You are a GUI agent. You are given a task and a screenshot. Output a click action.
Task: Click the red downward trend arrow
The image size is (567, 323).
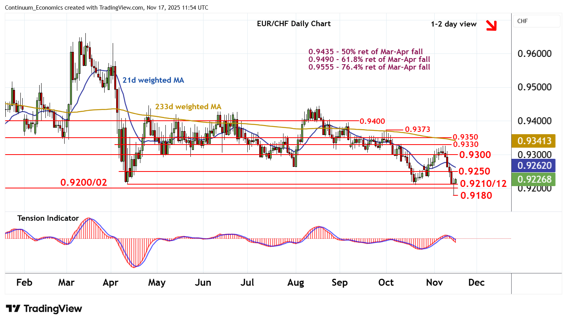tap(491, 25)
